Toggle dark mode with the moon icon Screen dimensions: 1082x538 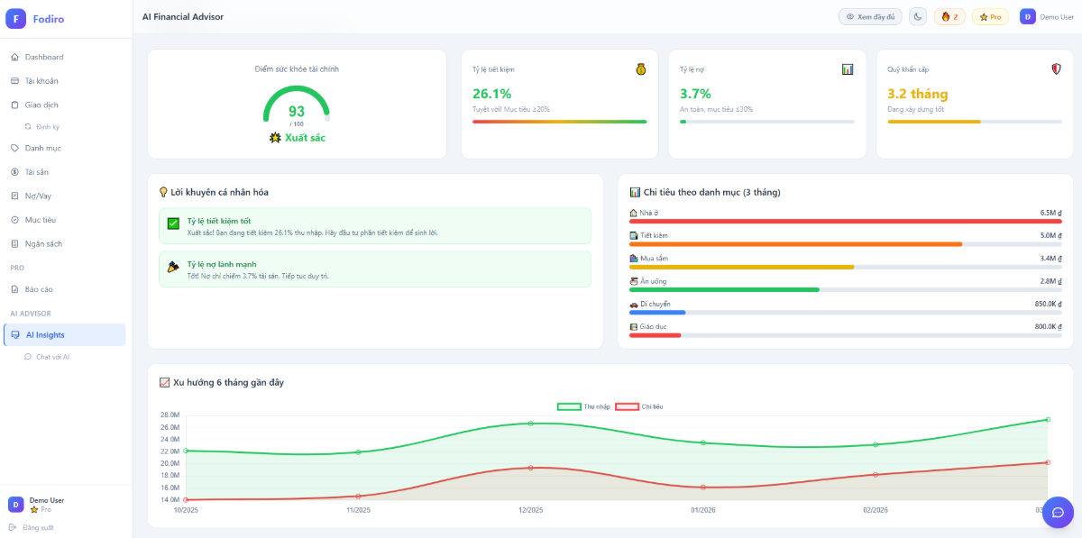917,16
